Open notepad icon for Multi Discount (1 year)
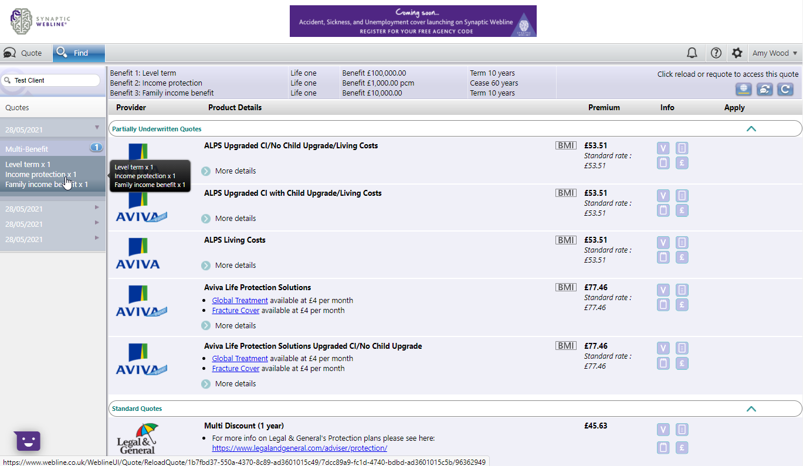This screenshot has width=803, height=466. pos(663,448)
